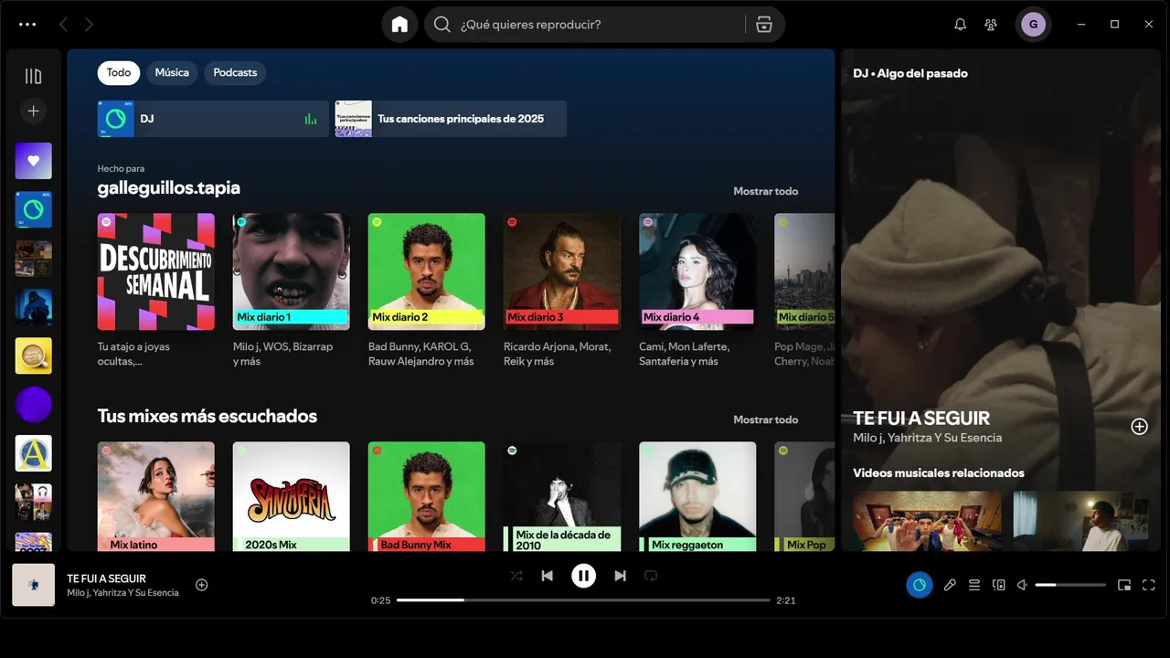Viewport: 1170px width, 658px height.
Task: Open Connect to a device
Action: point(999,585)
